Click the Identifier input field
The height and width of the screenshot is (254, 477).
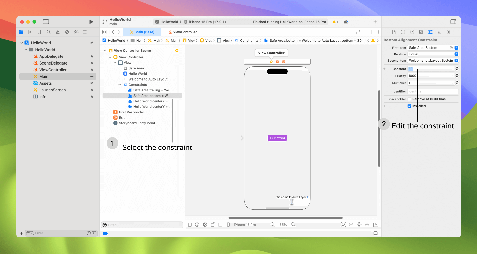433,91
